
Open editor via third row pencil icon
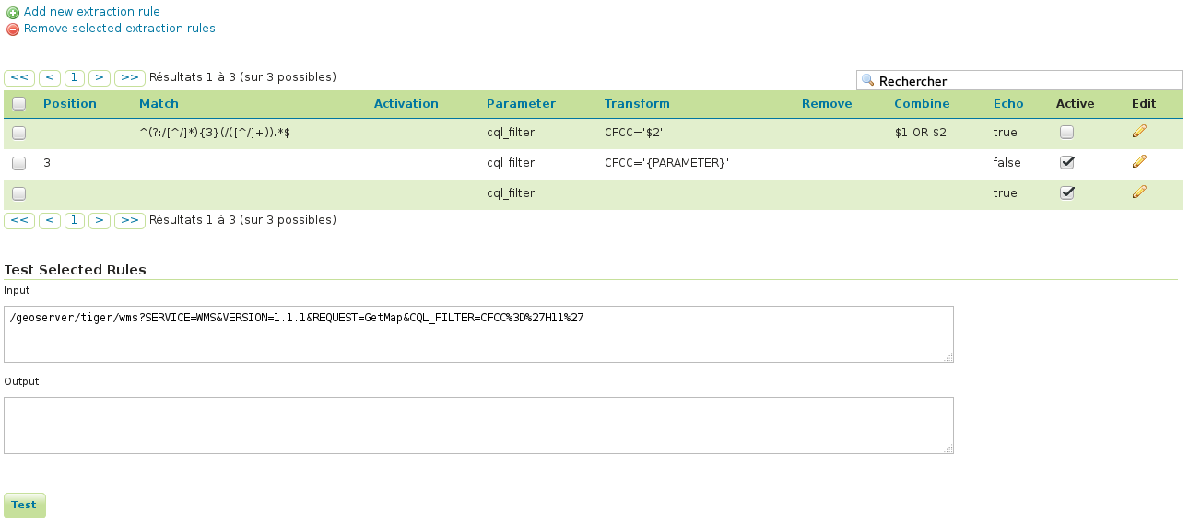1139,192
